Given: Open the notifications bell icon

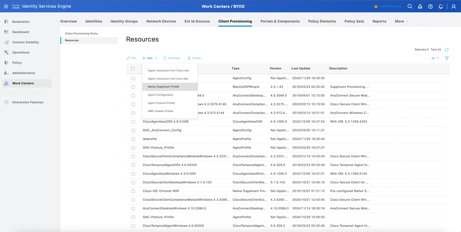Looking at the screenshot, I should 441,6.
